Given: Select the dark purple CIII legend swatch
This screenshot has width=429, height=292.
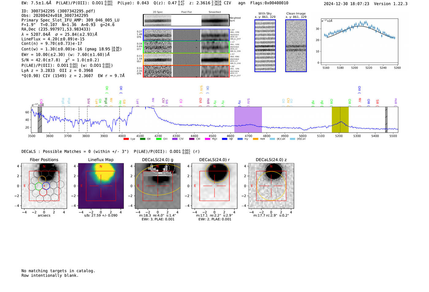Looking at the screenshot, I should [192, 139].
